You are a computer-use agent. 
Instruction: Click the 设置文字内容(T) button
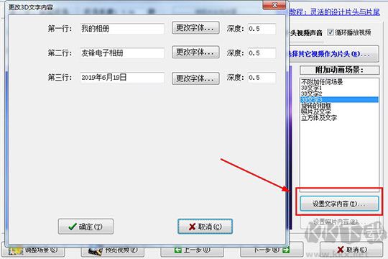(339, 204)
